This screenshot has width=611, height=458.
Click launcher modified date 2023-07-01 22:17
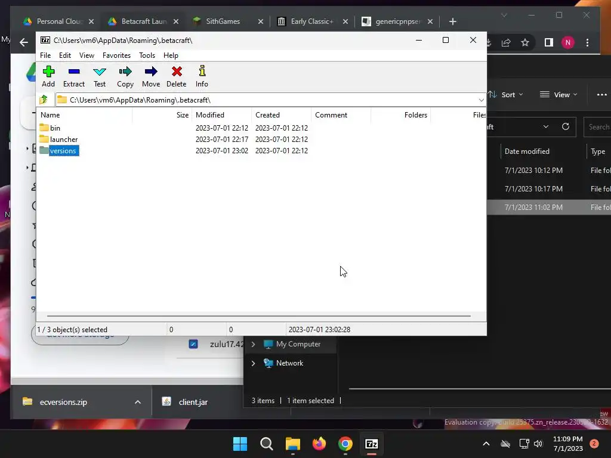click(x=222, y=139)
